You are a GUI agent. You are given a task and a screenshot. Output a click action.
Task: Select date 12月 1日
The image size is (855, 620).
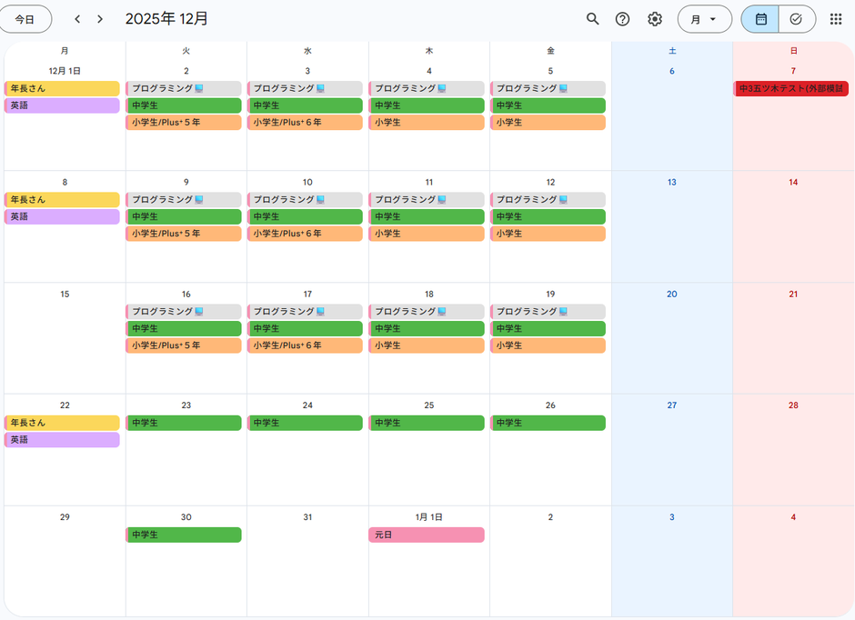pyautogui.click(x=65, y=71)
